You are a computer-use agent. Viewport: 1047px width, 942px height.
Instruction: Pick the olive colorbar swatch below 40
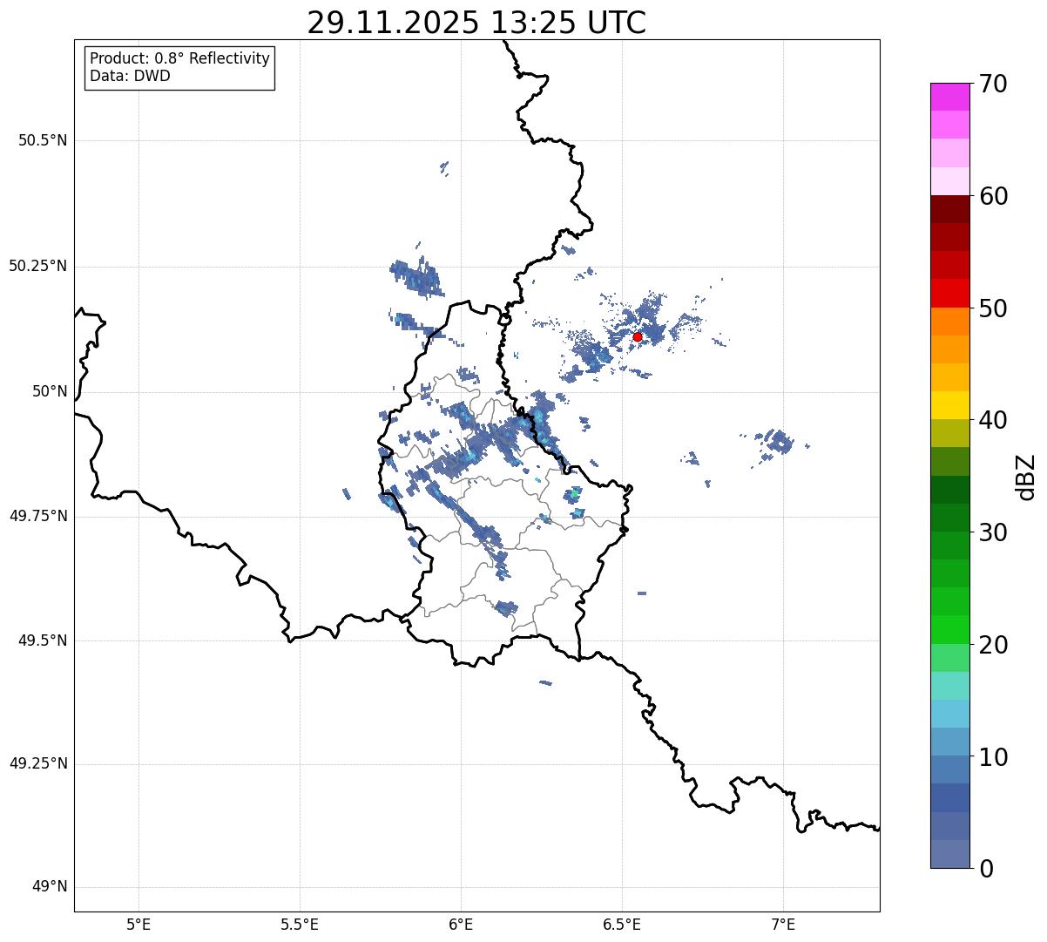949,433
